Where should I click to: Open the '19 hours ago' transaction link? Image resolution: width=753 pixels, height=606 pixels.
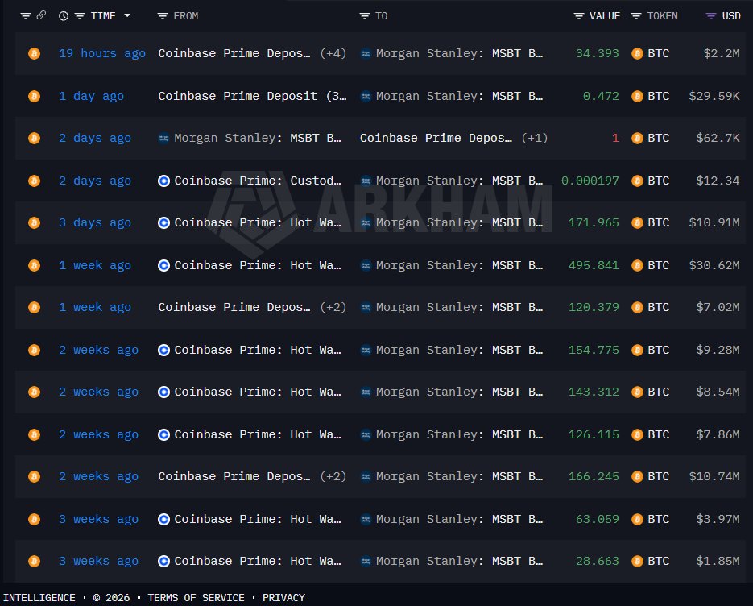101,53
